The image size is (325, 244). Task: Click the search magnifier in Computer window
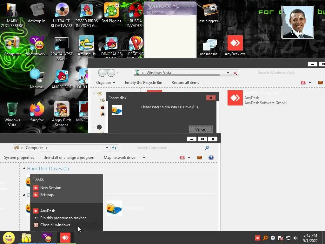207,148
